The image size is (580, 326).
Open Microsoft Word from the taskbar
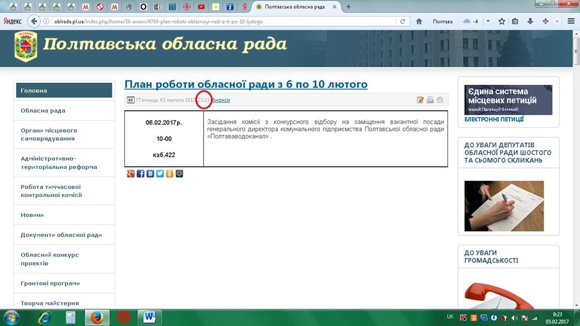click(149, 316)
